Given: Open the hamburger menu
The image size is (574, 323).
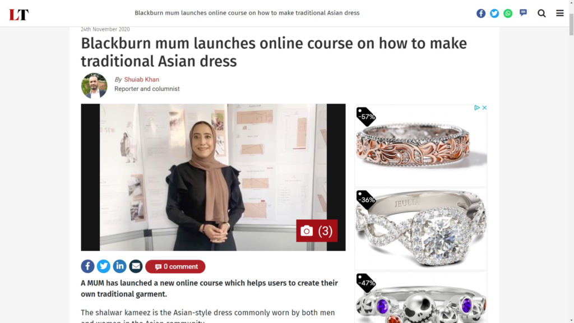Looking at the screenshot, I should pos(560,13).
